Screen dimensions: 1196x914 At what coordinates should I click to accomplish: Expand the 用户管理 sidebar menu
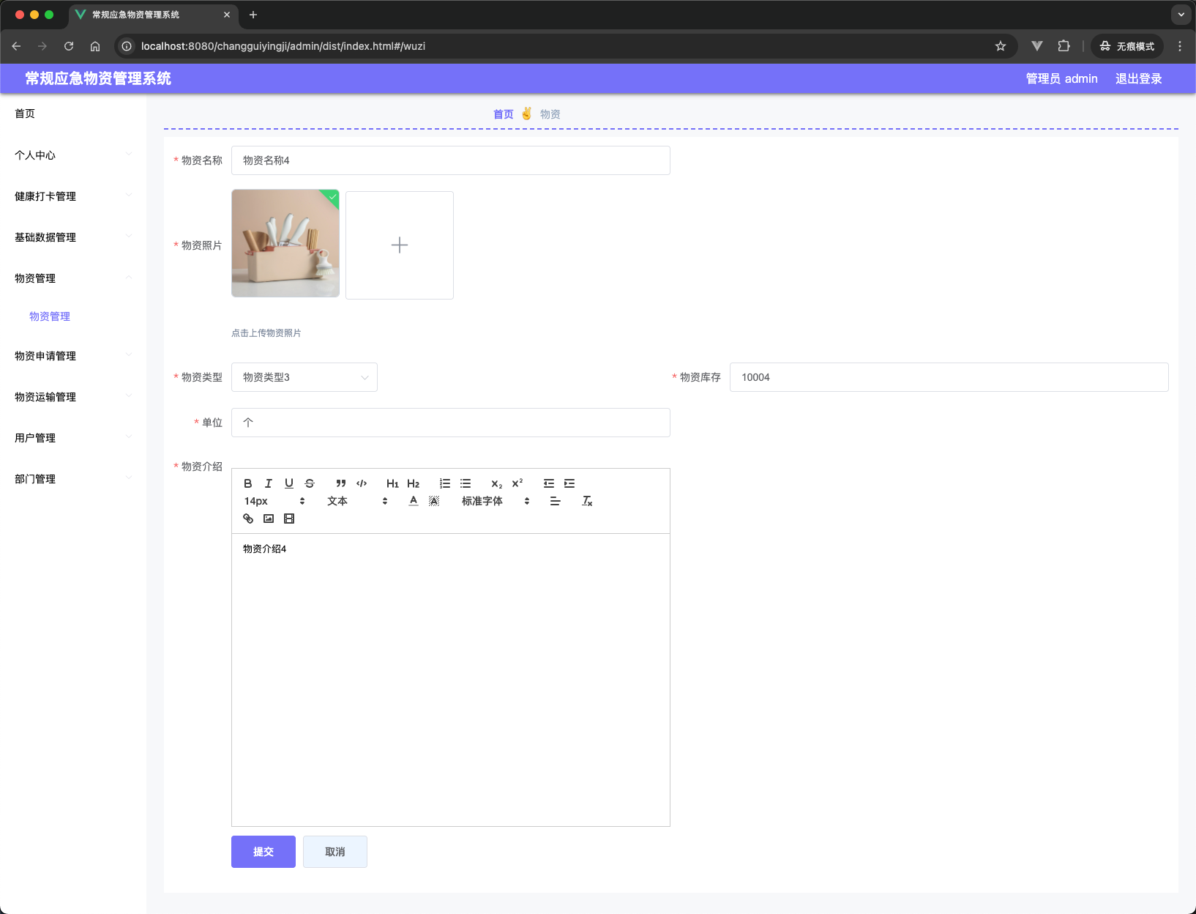click(x=73, y=438)
